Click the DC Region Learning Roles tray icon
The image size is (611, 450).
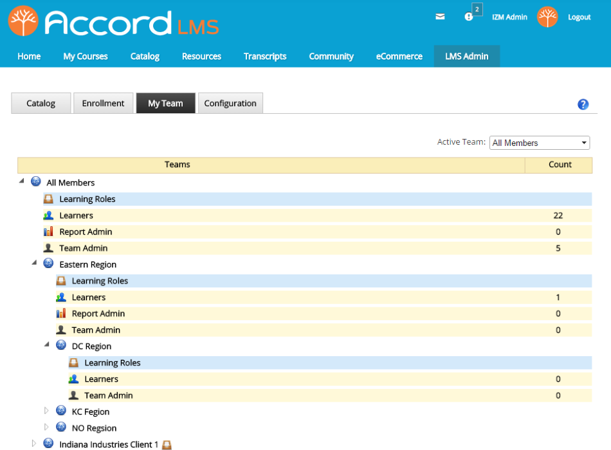[x=74, y=363]
